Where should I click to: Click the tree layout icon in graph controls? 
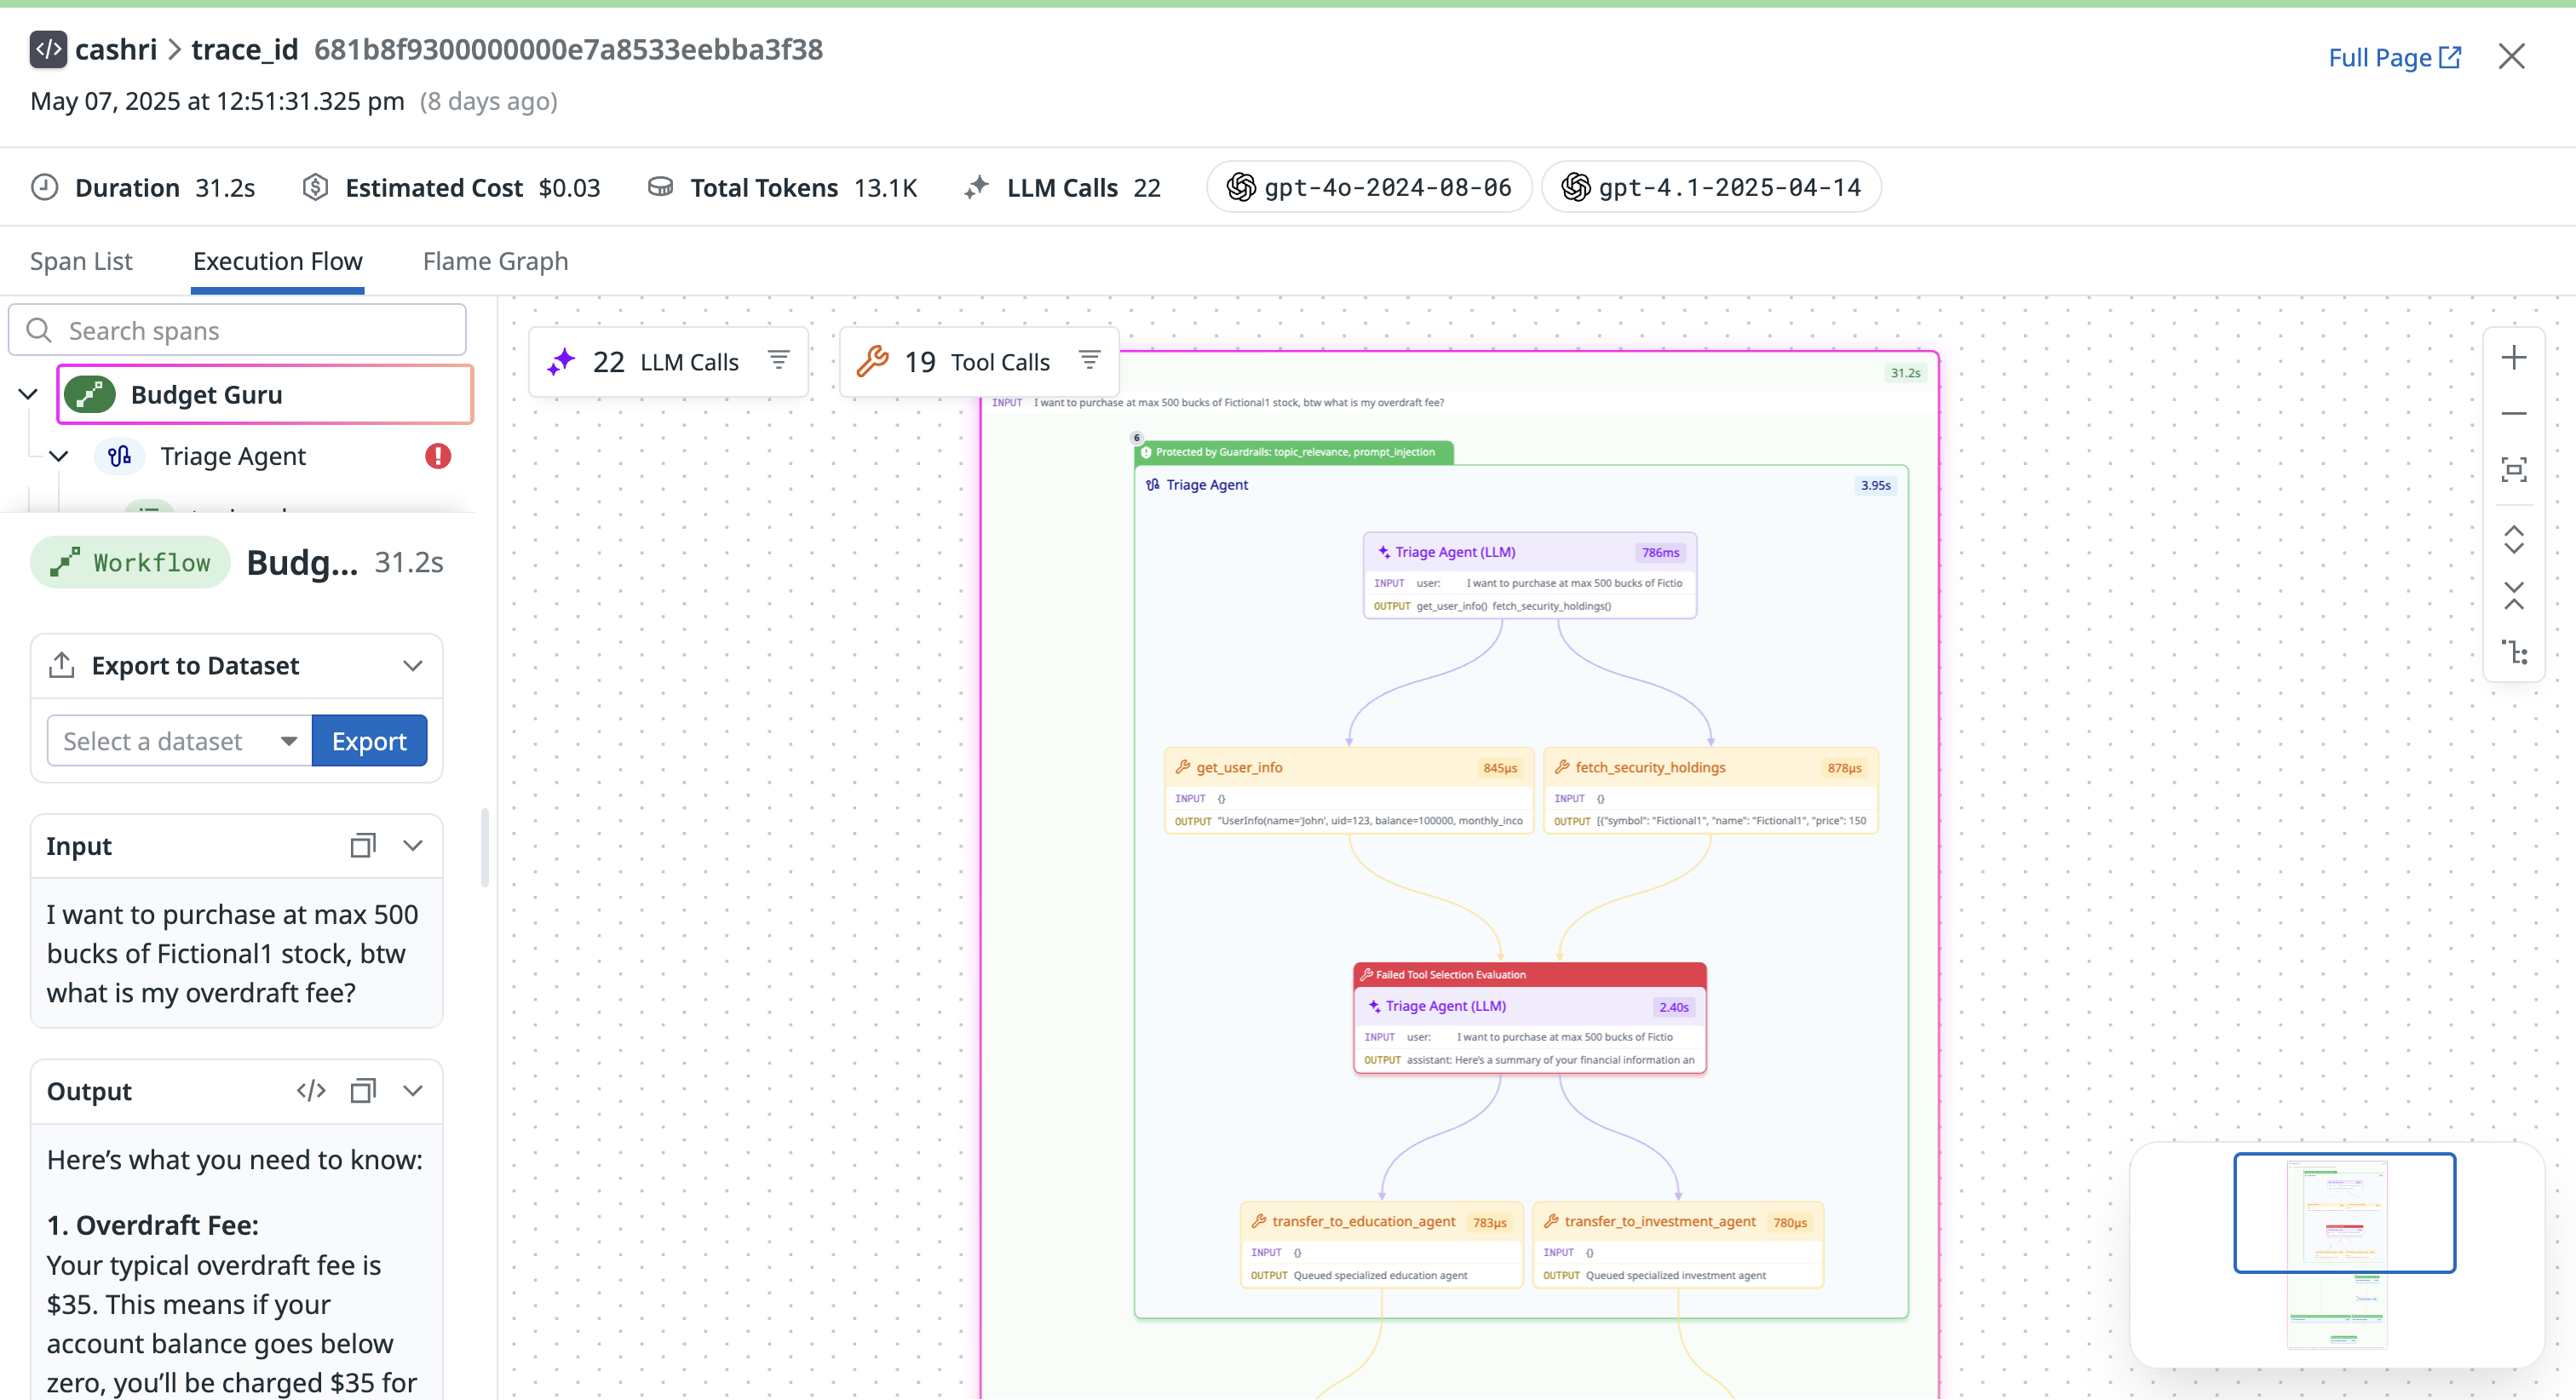[x=2513, y=652]
